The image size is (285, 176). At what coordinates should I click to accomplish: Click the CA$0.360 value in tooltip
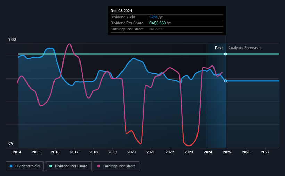(157, 23)
